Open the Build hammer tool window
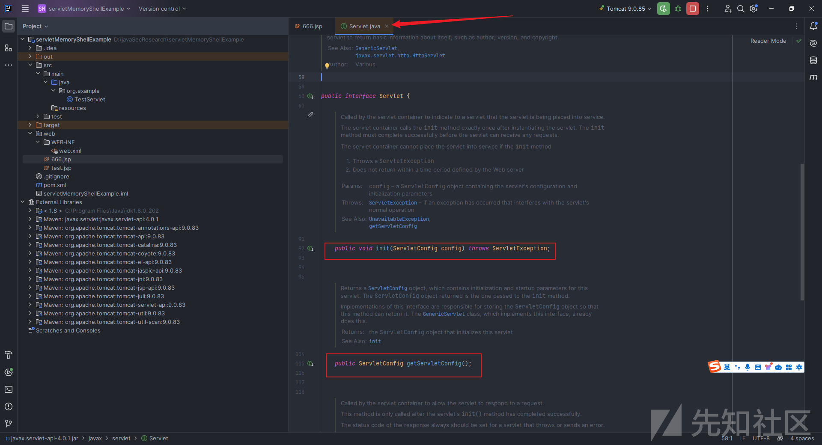Viewport: 822px width, 445px height. pyautogui.click(x=9, y=355)
